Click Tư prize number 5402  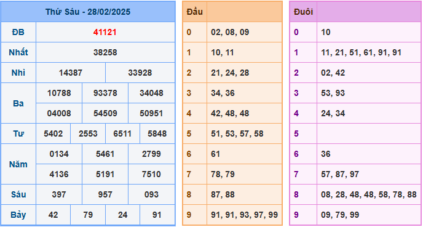[53, 133]
